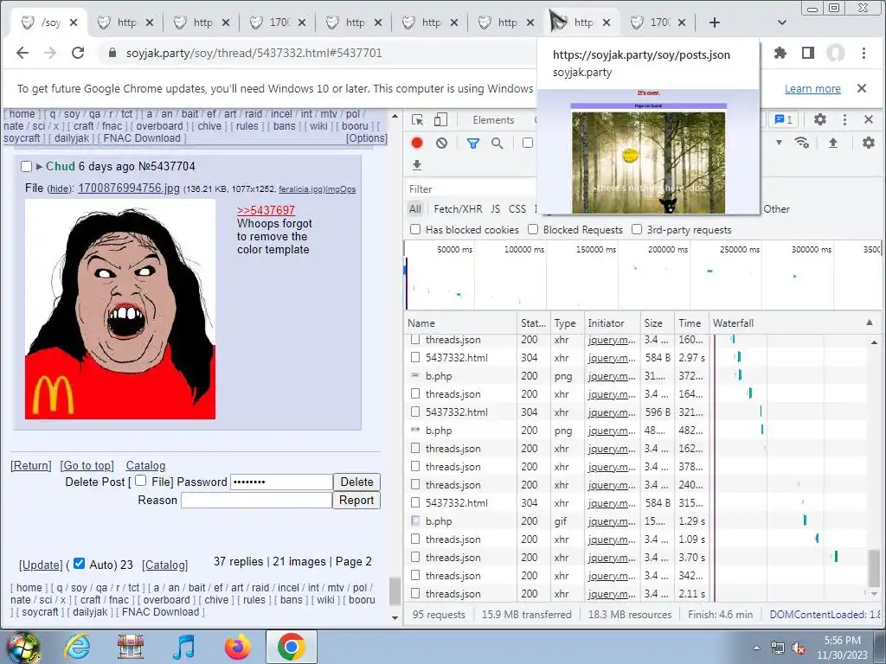Select the Other request type filter
The width and height of the screenshot is (886, 664).
pos(776,209)
